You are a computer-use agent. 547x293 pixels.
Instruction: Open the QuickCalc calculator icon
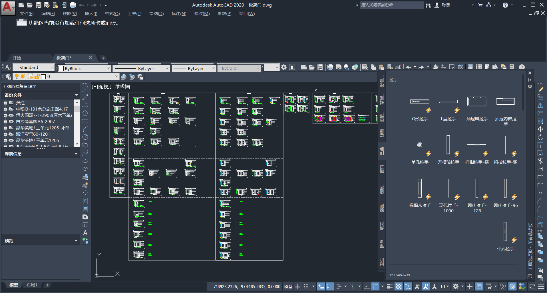pos(512,67)
